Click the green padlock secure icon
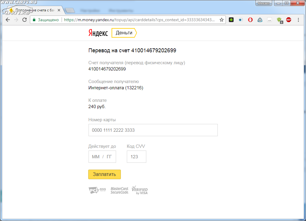Screen dimensions: 306x221 [34, 20]
